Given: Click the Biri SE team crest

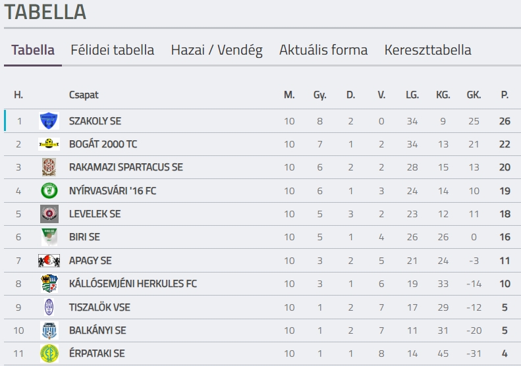Looking at the screenshot, I should 49,237.
